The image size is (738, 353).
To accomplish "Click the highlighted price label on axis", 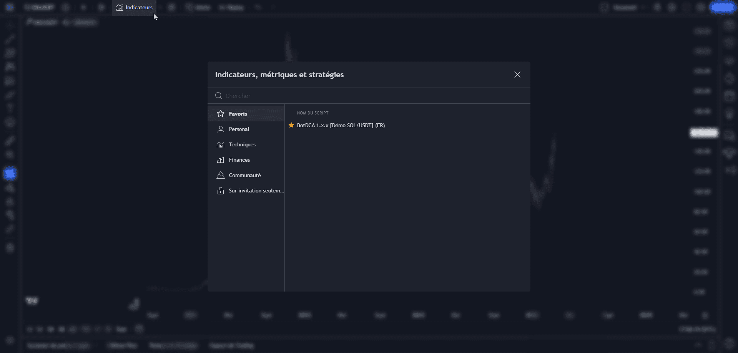I will pyautogui.click(x=704, y=133).
